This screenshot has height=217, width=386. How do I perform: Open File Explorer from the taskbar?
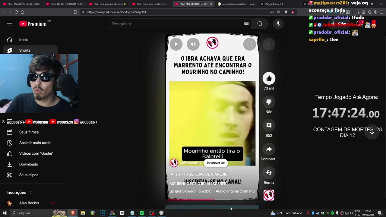(83, 213)
